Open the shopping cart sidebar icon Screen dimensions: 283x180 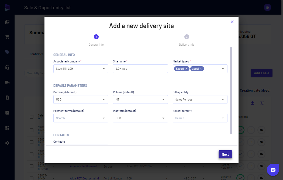click(7, 37)
